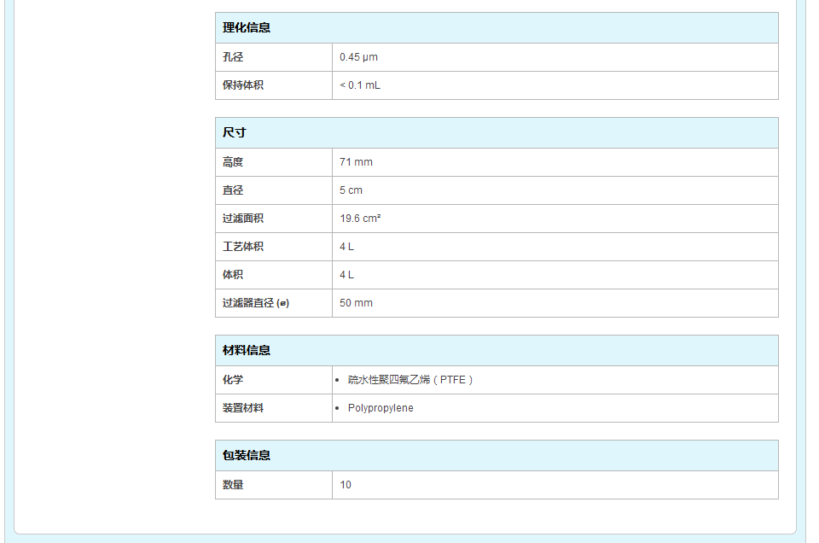Select the 高度 row showing 71 mm
This screenshot has height=543, width=819.
tap(354, 161)
